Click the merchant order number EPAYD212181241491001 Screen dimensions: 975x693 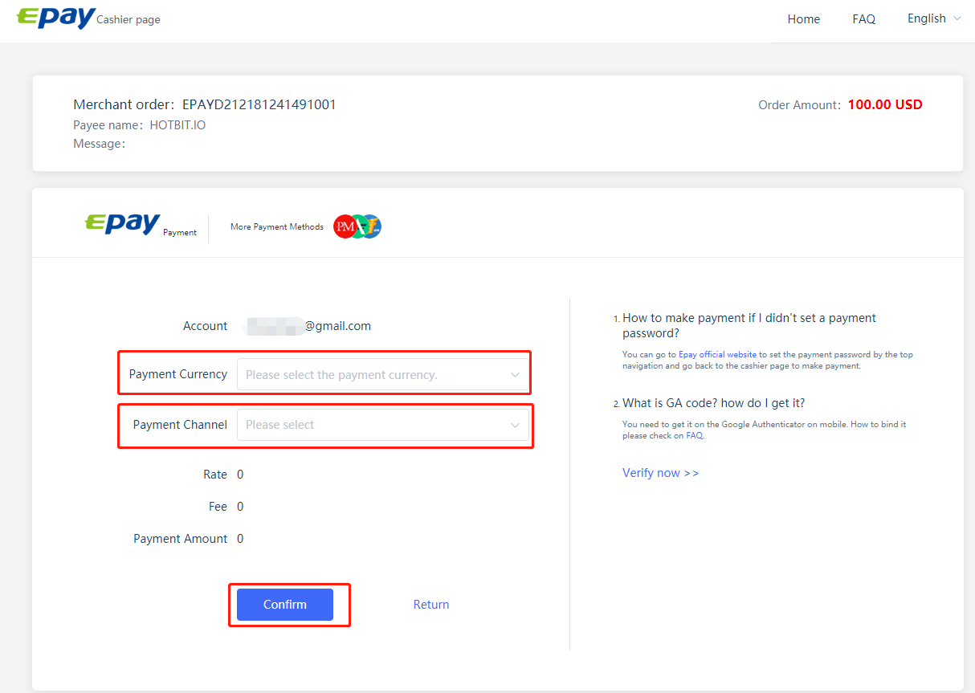[x=259, y=104]
